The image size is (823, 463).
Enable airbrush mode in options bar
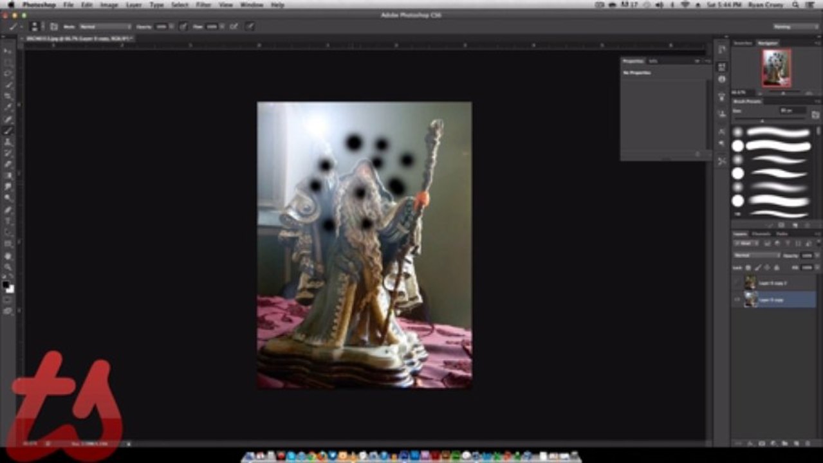click(x=234, y=26)
